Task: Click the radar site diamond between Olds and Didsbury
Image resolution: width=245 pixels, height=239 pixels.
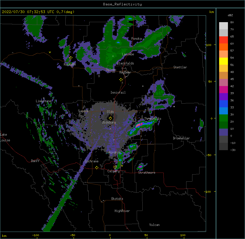Action: pyautogui.click(x=110, y=118)
